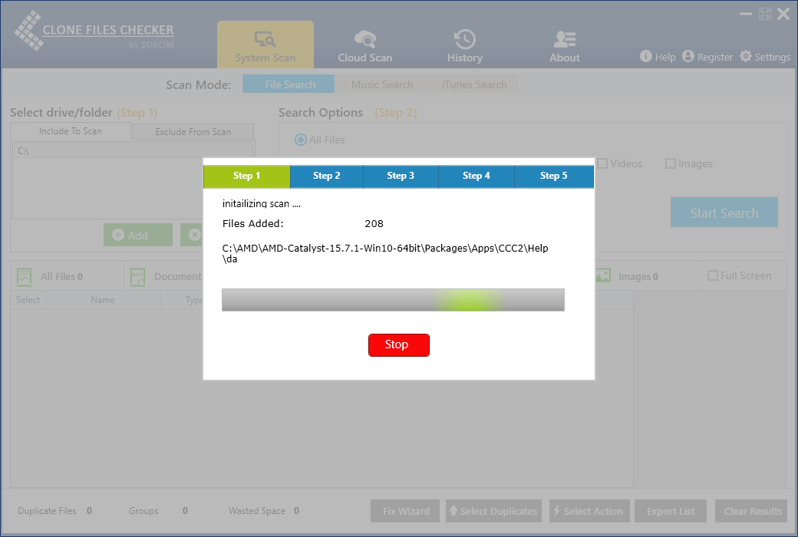The image size is (798, 537).
Task: Click the Select column header
Action: click(x=28, y=300)
